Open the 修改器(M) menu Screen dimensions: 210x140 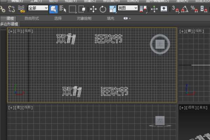coord(111,1)
